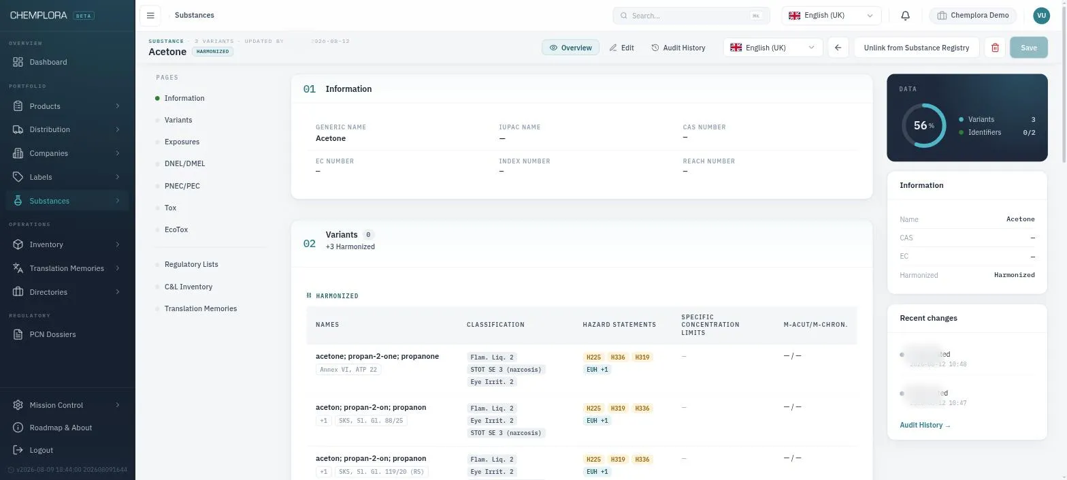Click the Chemplora Demo building icon
The height and width of the screenshot is (480, 1067).
[942, 16]
